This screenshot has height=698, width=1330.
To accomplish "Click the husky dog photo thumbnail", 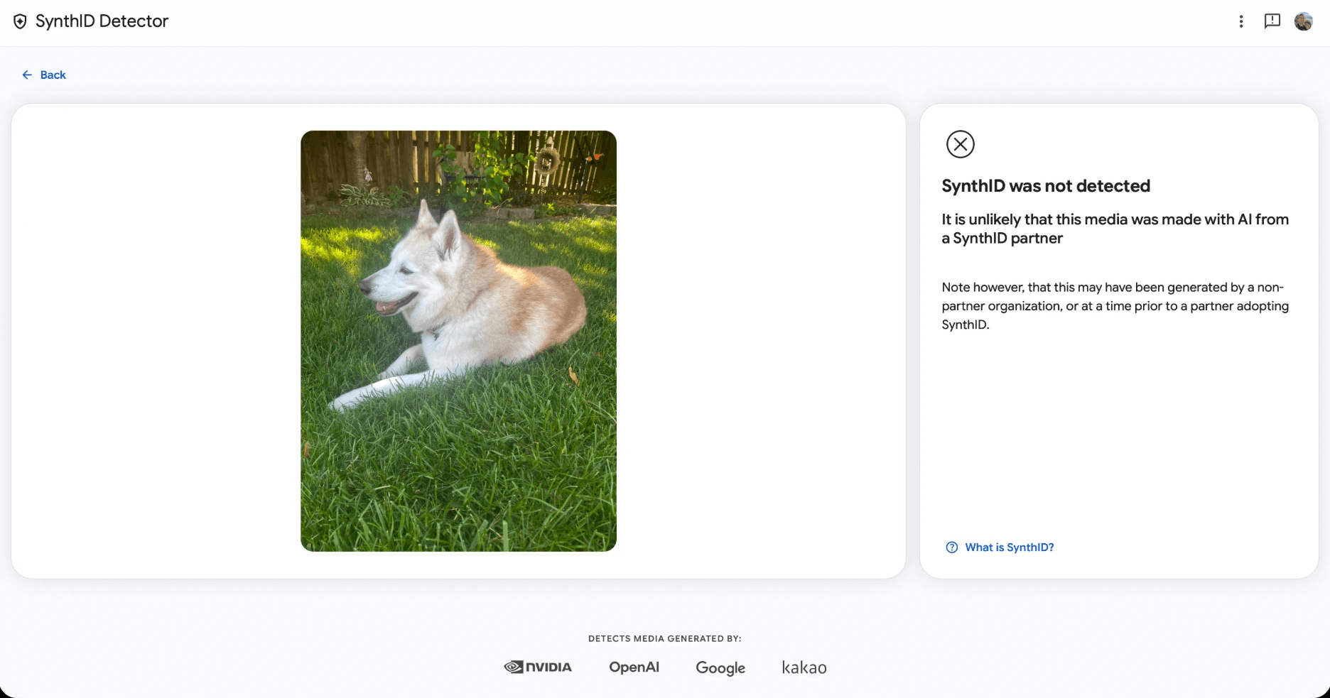I will [458, 341].
